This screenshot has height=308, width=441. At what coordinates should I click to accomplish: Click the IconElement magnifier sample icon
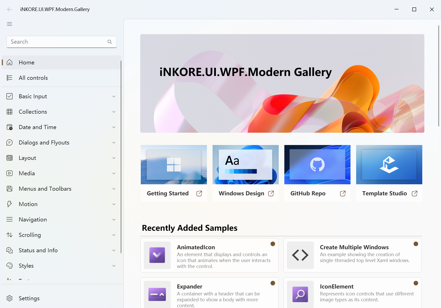pos(300,294)
